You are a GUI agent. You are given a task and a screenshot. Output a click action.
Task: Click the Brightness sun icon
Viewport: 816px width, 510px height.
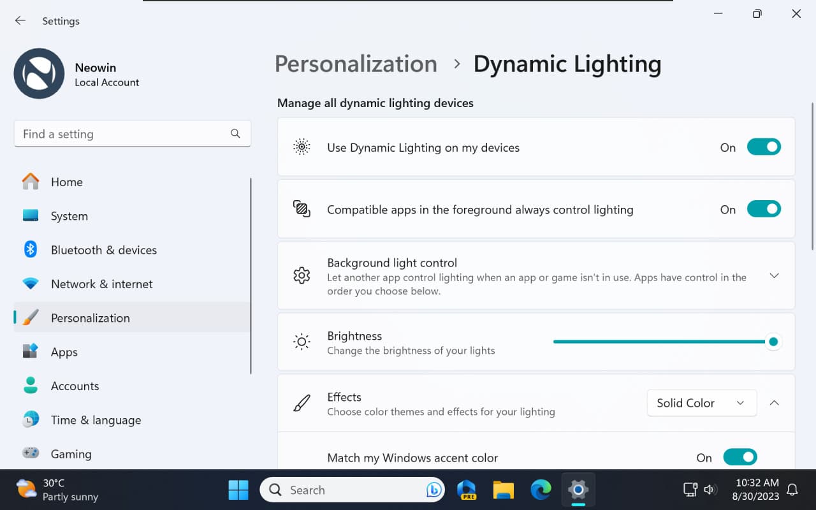click(x=301, y=342)
